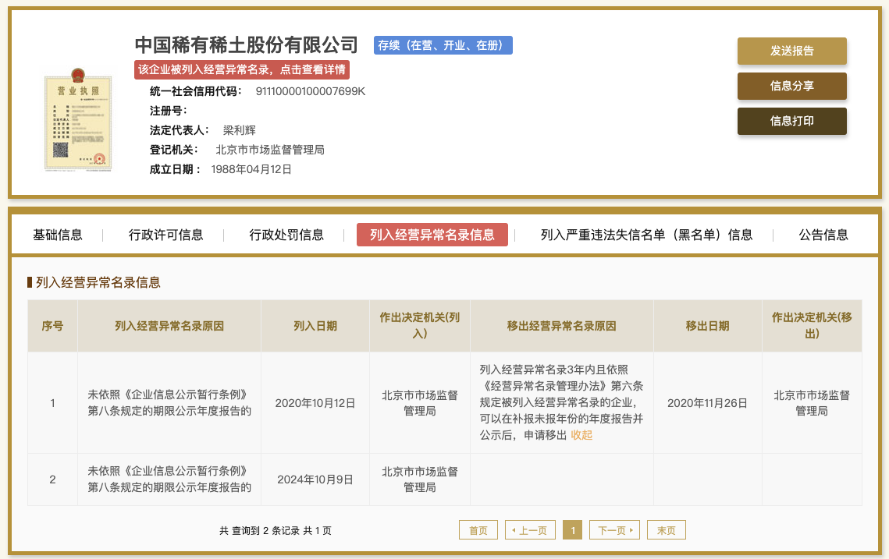Switch to the 行政处罚信息 tab
The height and width of the screenshot is (559, 889).
(286, 235)
